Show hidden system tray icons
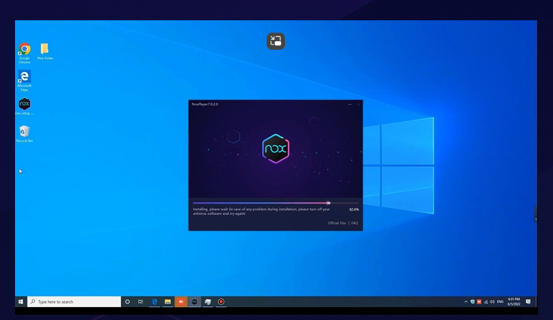This screenshot has width=553, height=320. coord(466,302)
